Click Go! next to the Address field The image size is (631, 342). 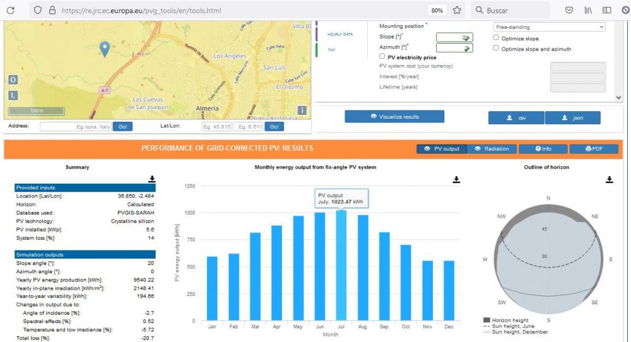pyautogui.click(x=122, y=127)
